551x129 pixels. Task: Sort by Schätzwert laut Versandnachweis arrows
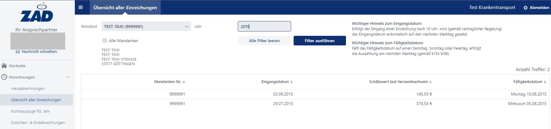click(430, 82)
